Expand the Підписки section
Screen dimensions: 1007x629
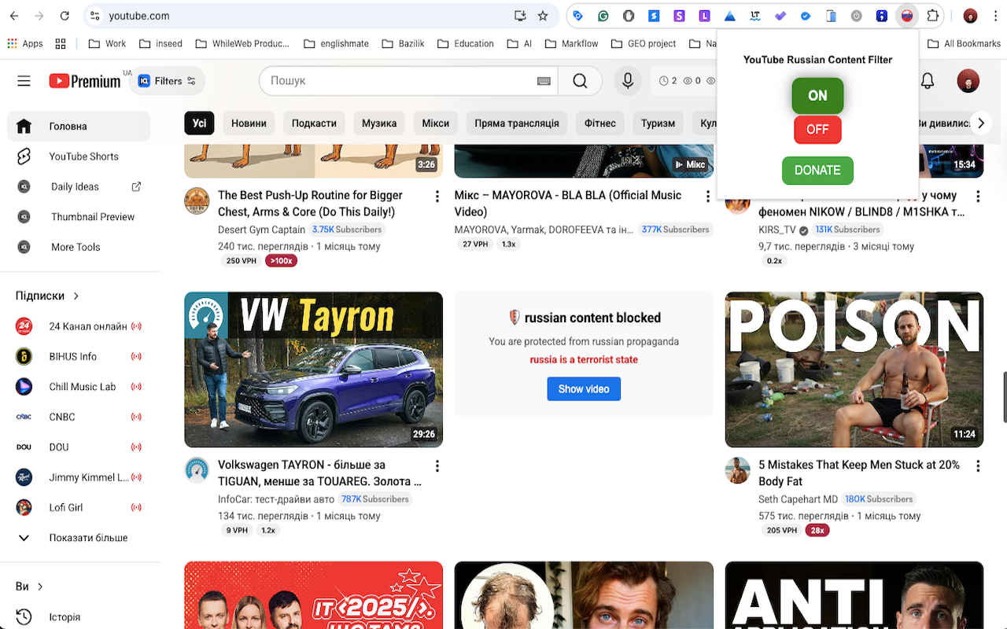click(48, 296)
